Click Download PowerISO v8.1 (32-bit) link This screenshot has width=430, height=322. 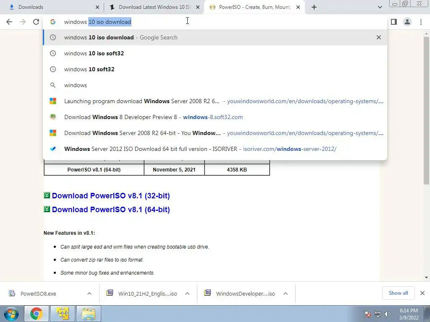click(x=111, y=196)
